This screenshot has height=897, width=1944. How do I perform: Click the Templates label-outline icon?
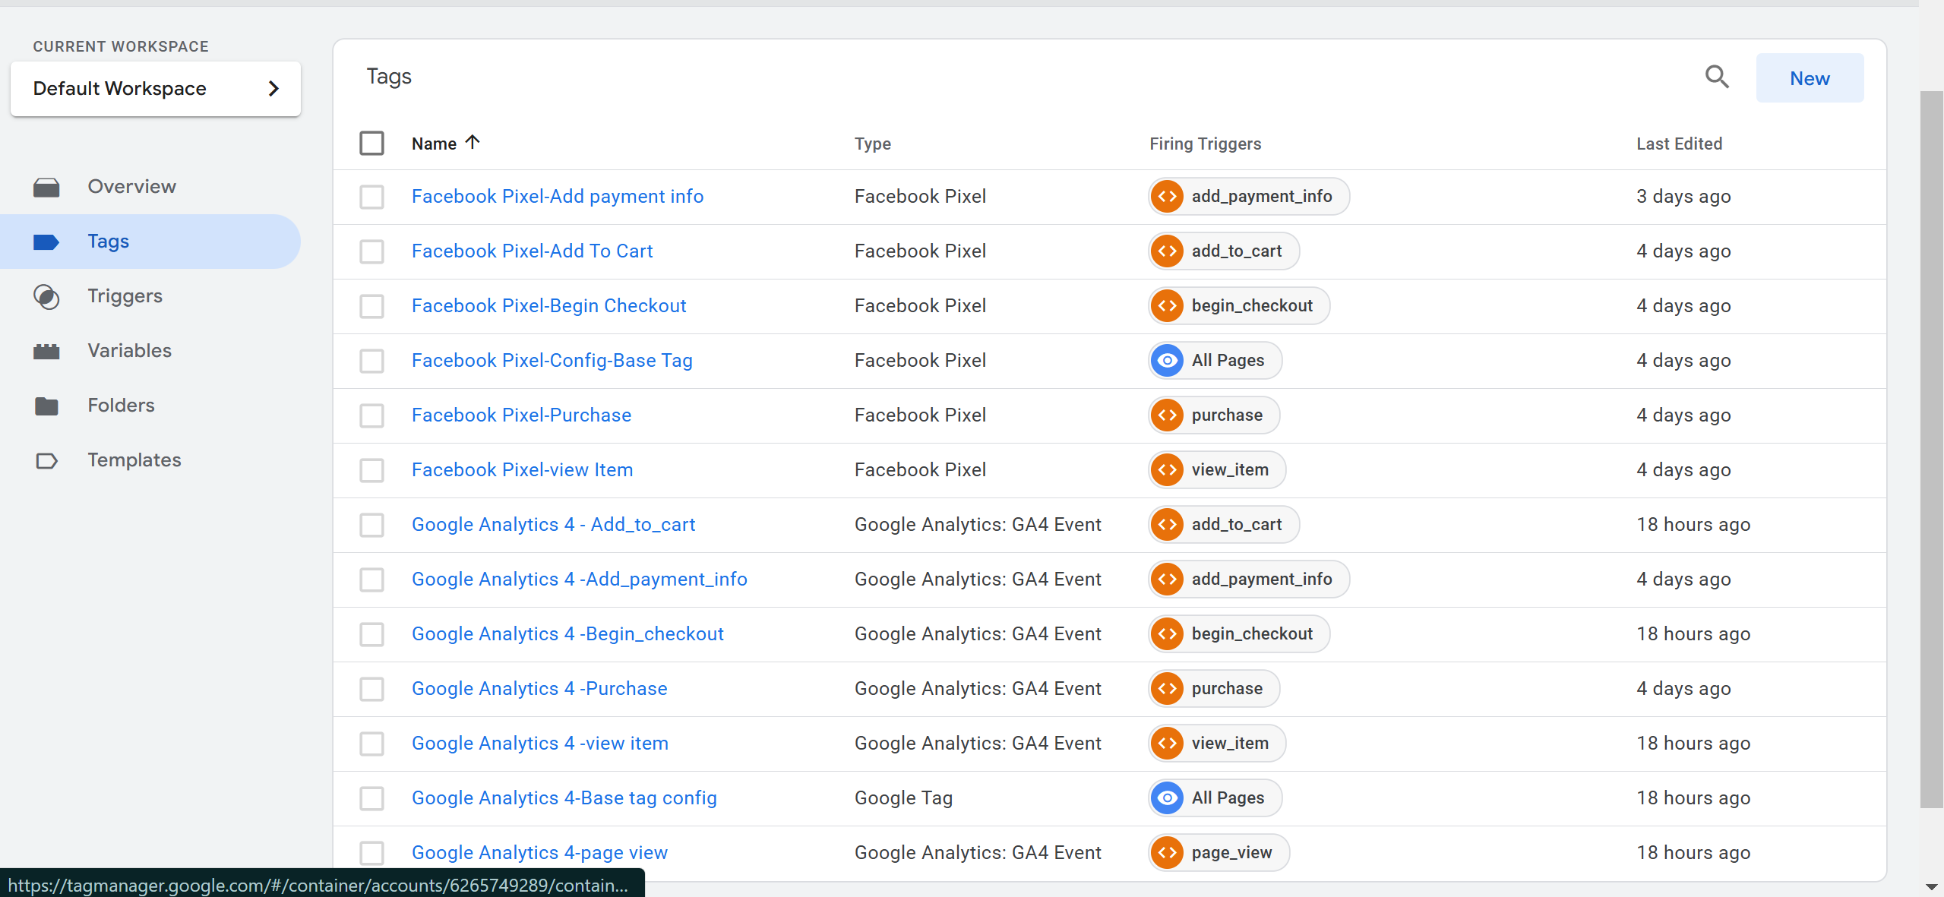point(46,460)
